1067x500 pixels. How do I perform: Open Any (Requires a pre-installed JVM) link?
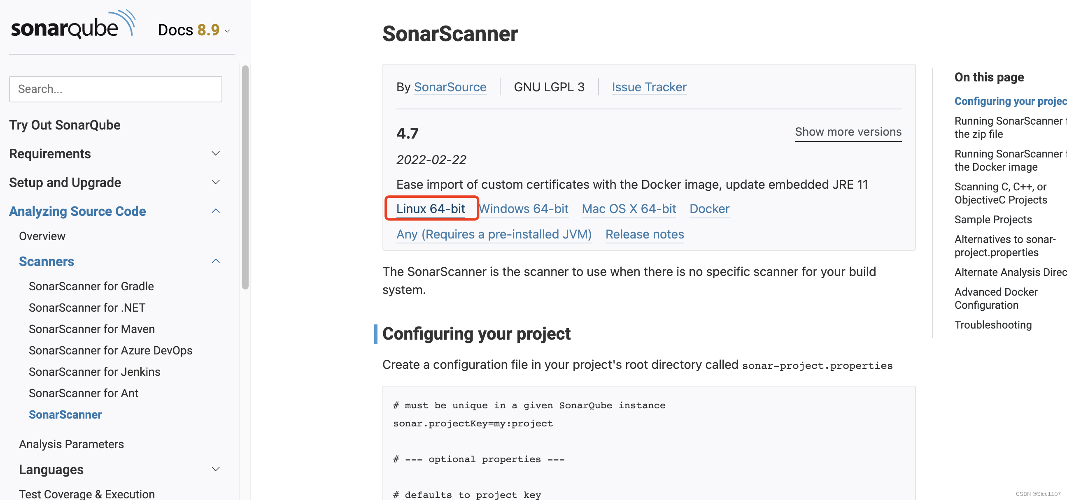(x=494, y=234)
